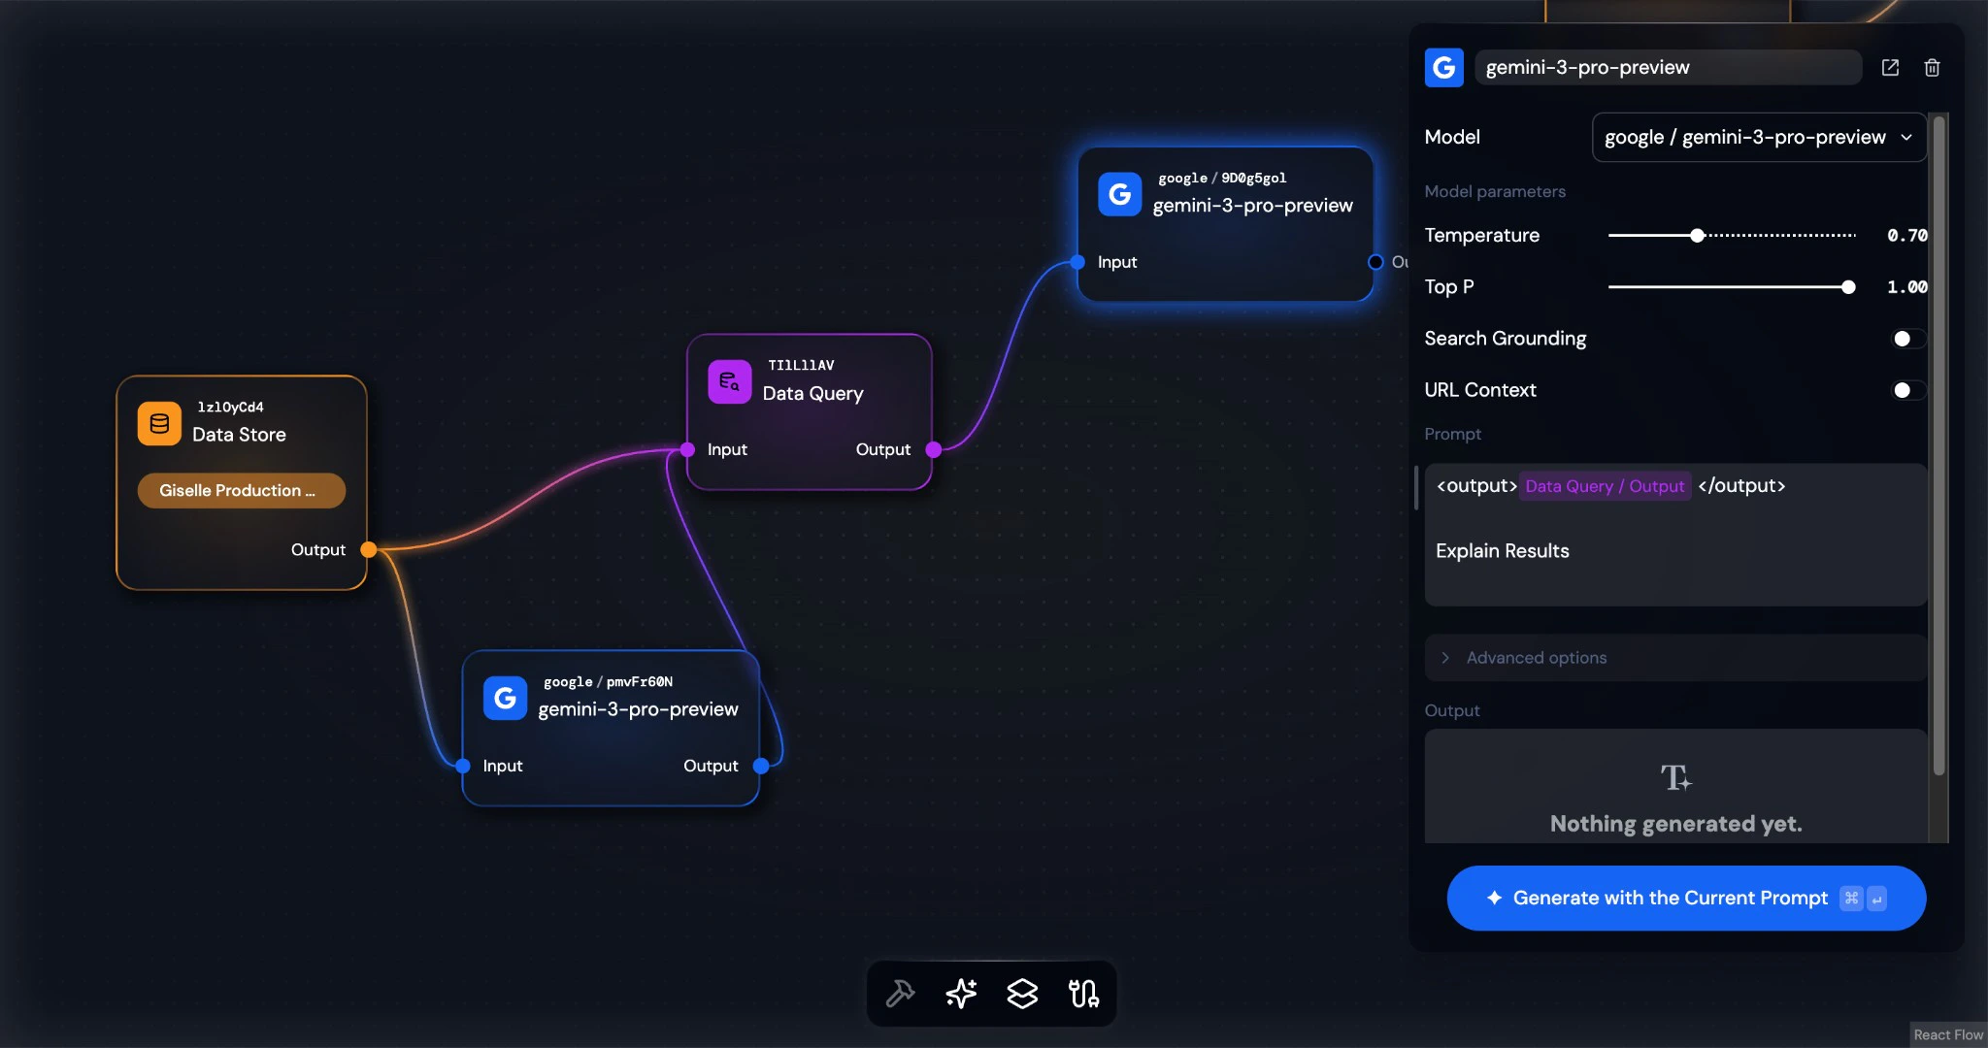Click the Data Query / Output tag in prompt
The height and width of the screenshot is (1048, 1988).
click(1605, 486)
